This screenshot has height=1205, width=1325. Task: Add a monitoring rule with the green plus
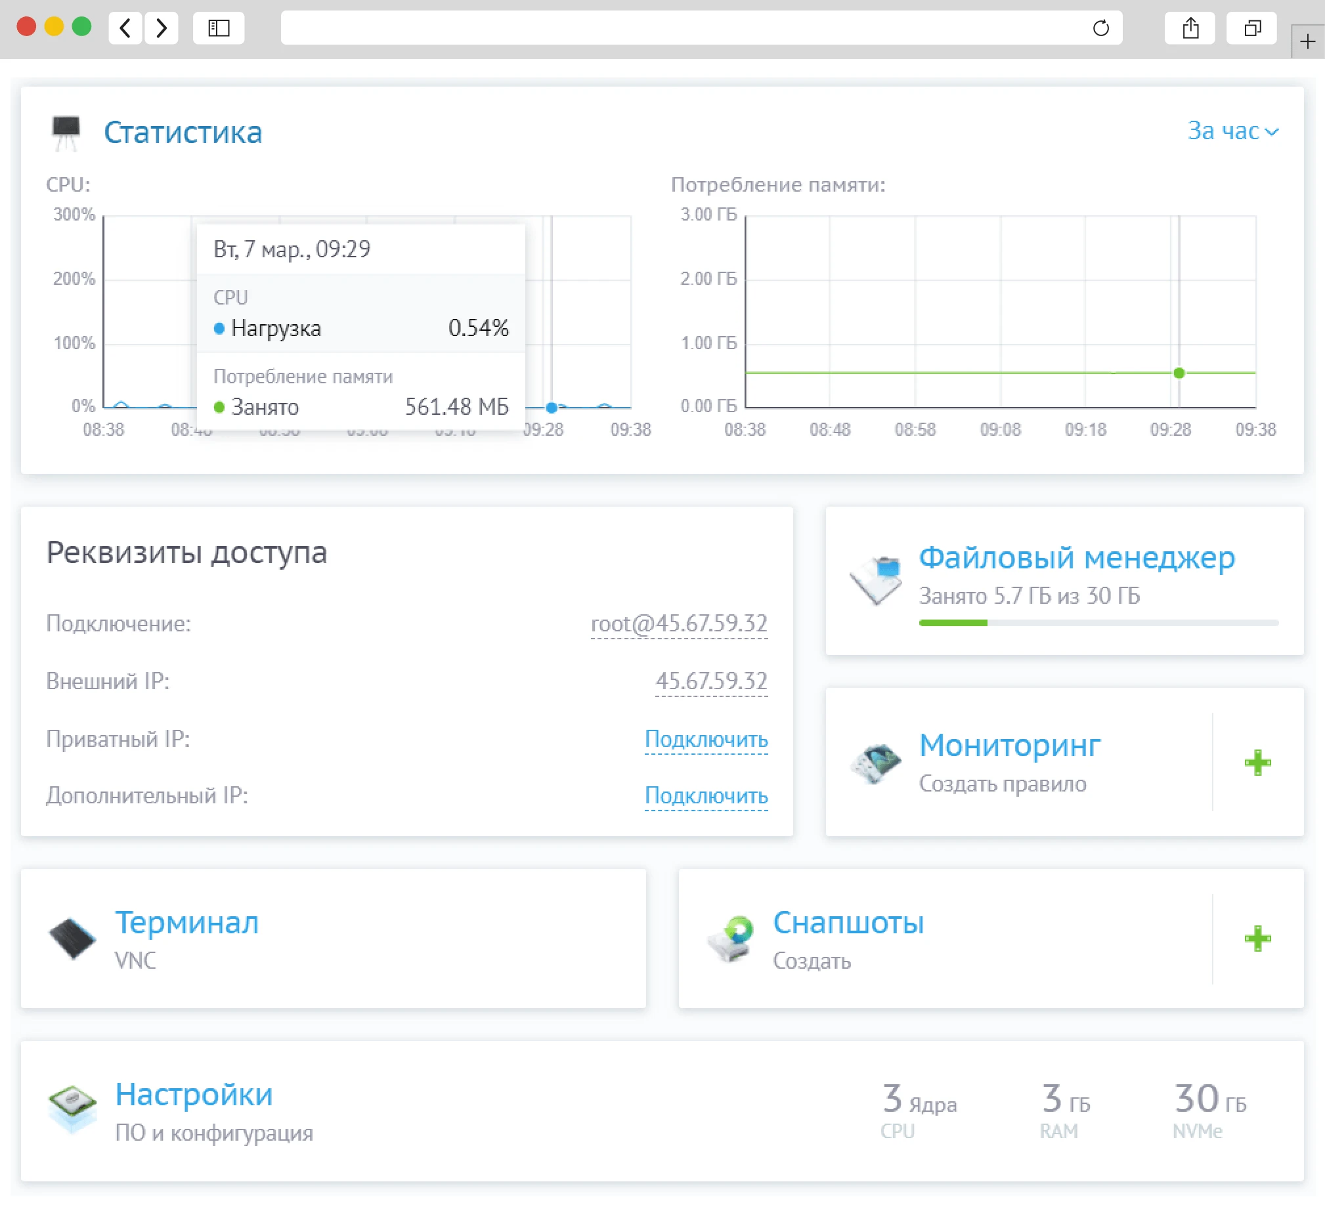1257,763
